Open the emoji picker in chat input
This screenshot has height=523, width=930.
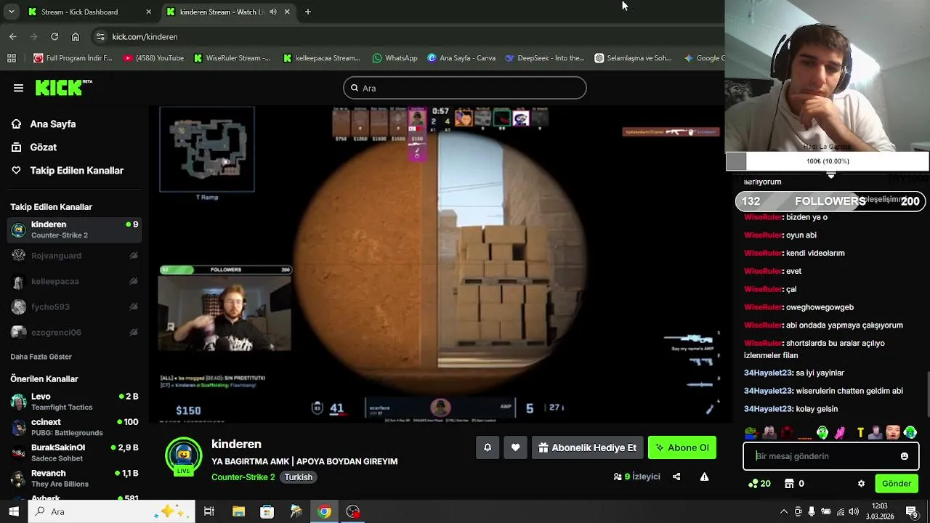tap(905, 456)
